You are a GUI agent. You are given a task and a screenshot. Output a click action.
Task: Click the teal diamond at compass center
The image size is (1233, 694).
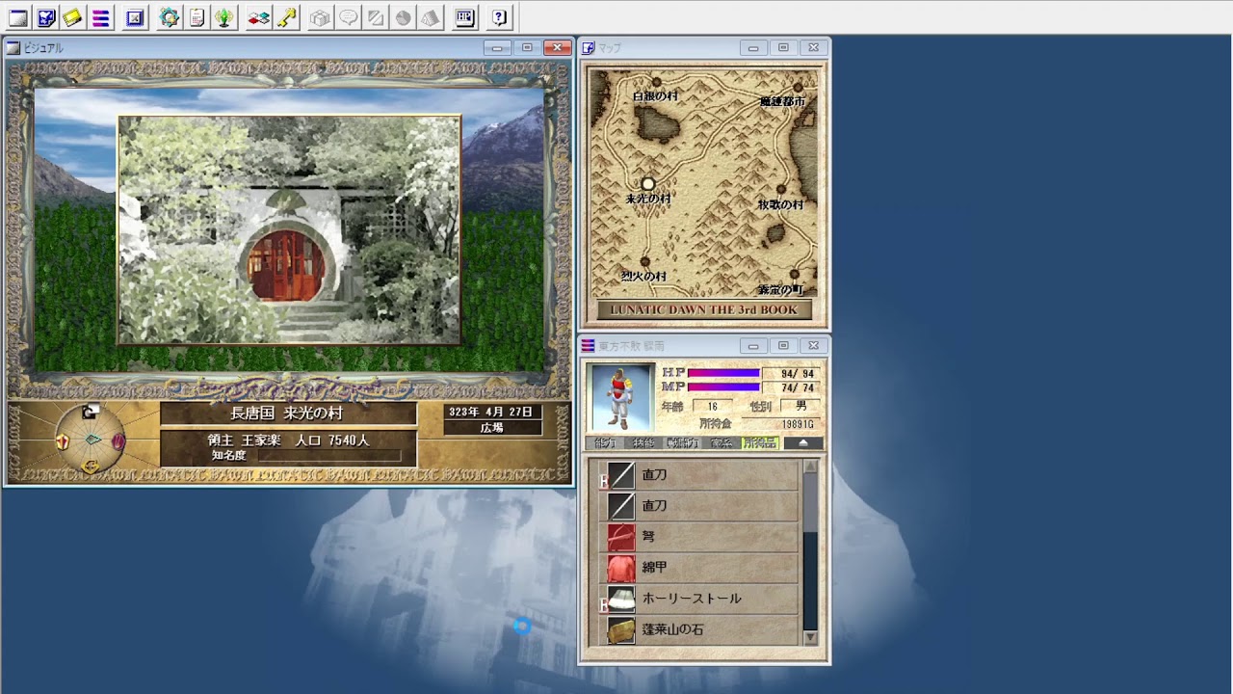click(x=92, y=440)
